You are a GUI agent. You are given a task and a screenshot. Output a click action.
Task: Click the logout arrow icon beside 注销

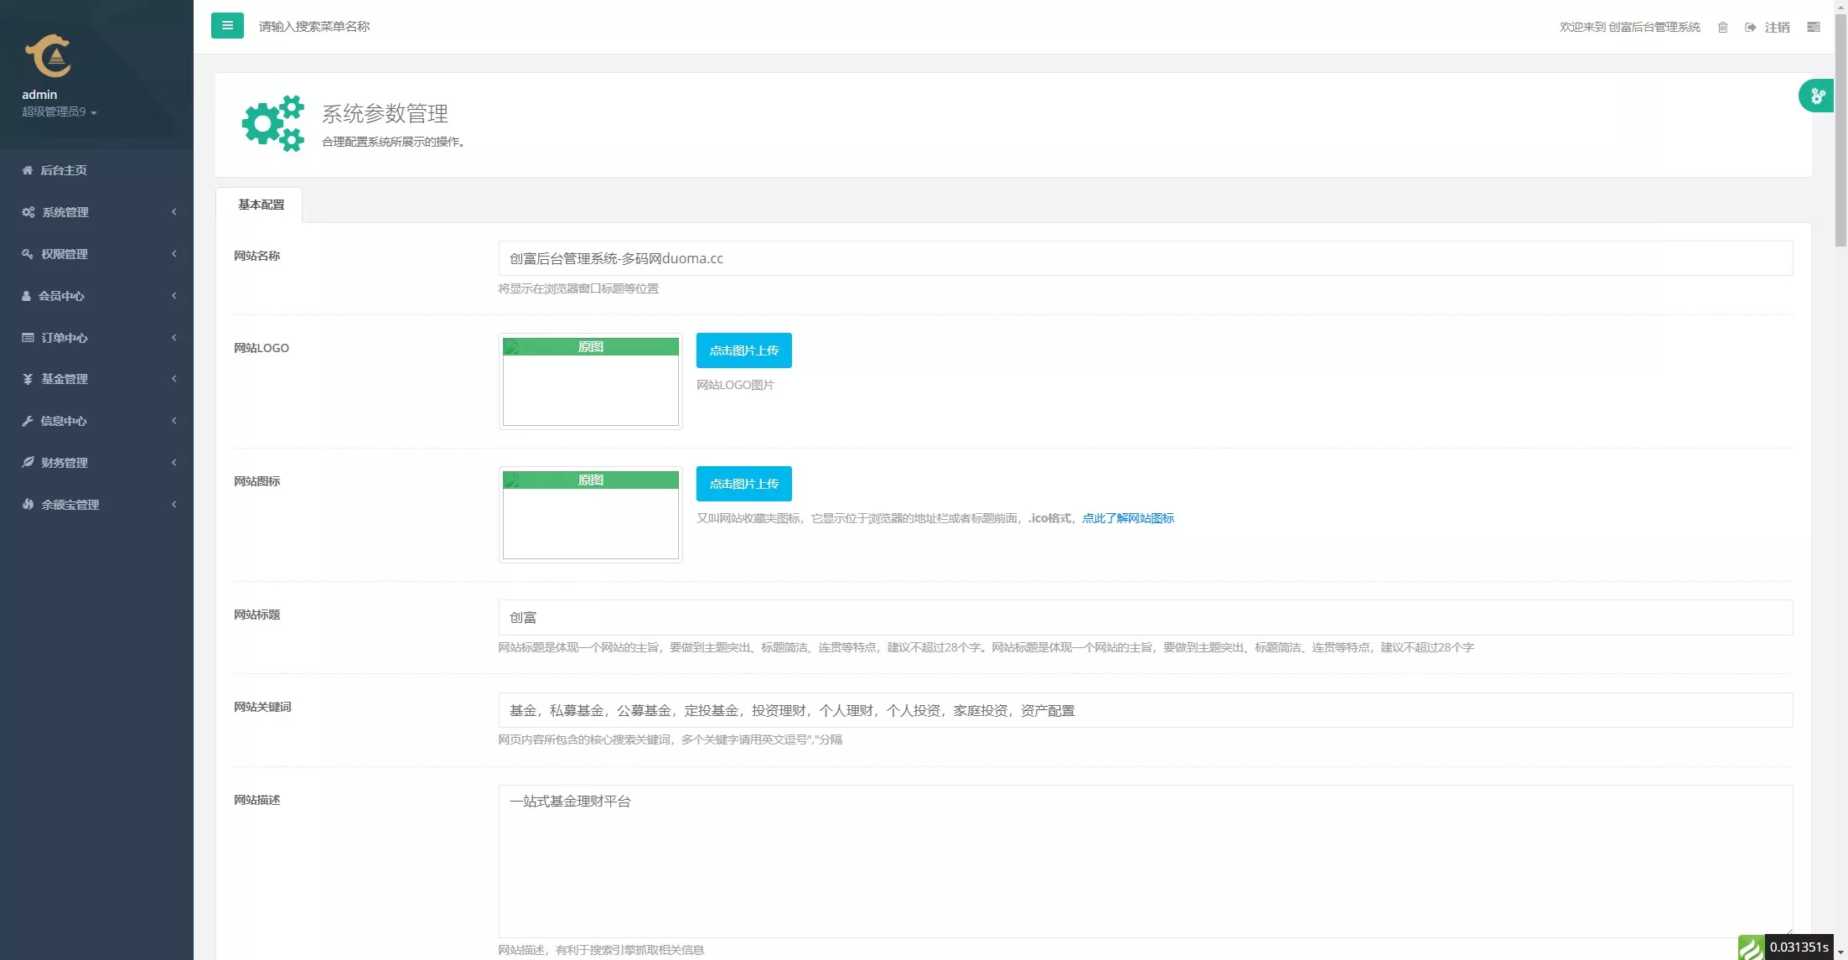coord(1751,28)
